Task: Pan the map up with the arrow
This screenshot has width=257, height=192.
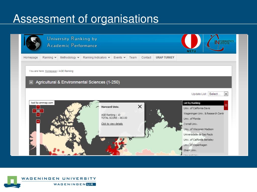Action: pyautogui.click(x=38, y=107)
